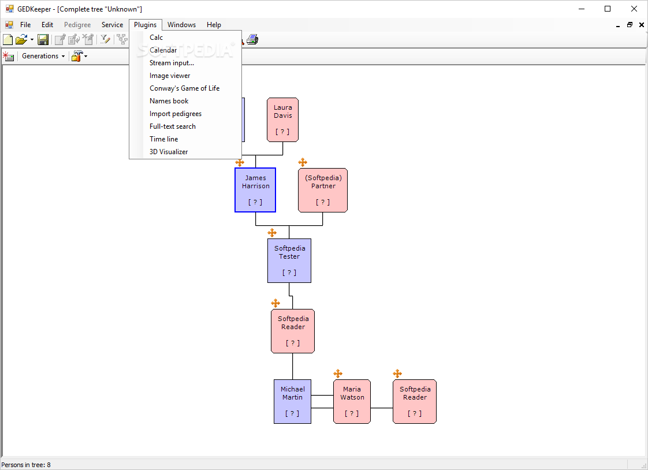
Task: Select Softpedia Reader box beside Maria Watson
Action: (x=415, y=401)
